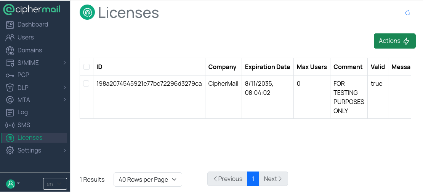Viewport: 423px width, 192px height.
Task: Select the MTA menu item
Action: click(x=24, y=100)
